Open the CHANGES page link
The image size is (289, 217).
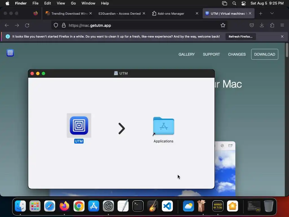point(237,54)
